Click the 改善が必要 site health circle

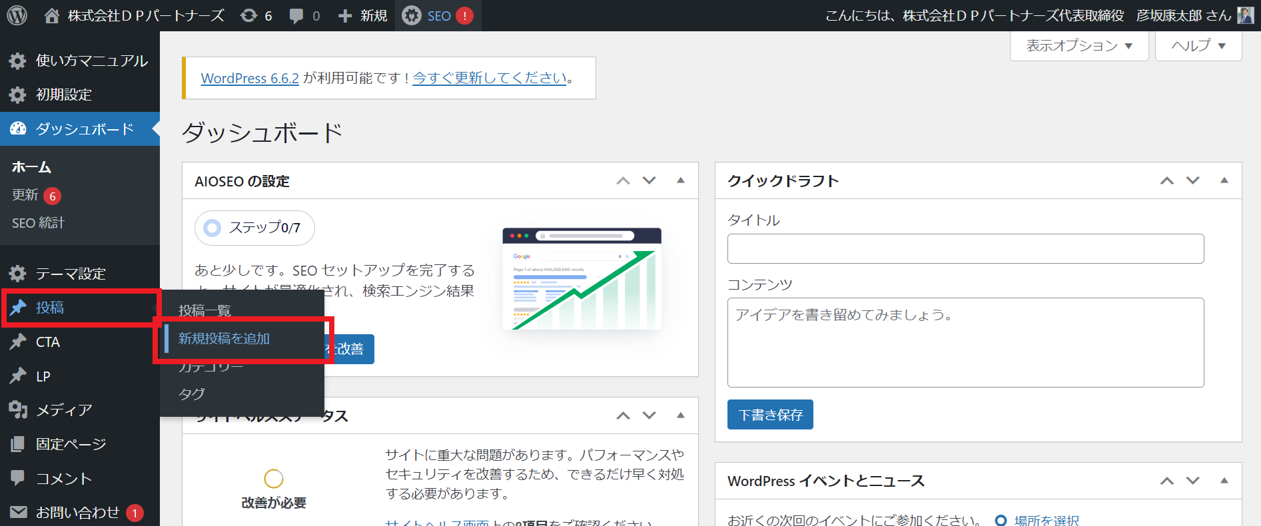274,478
